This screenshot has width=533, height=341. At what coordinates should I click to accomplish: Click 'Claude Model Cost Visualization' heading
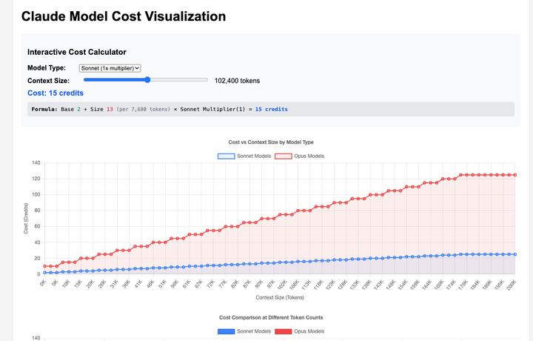click(124, 16)
